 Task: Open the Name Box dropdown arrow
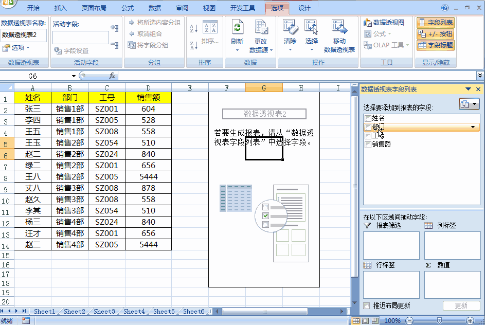click(x=74, y=76)
